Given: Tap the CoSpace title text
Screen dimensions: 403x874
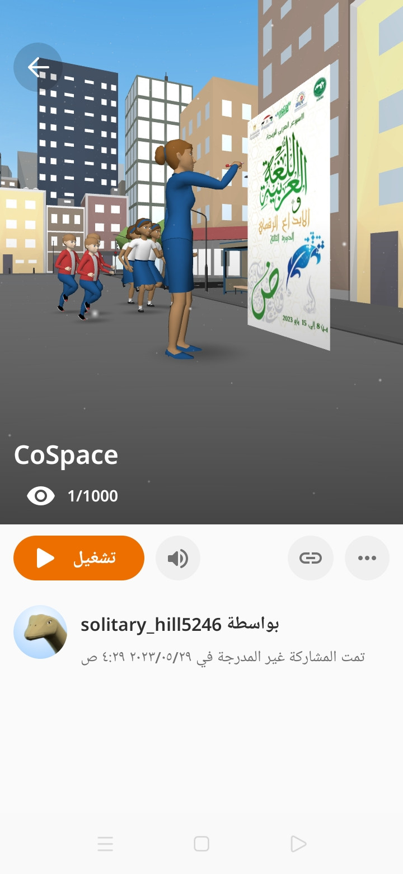Looking at the screenshot, I should click(66, 455).
